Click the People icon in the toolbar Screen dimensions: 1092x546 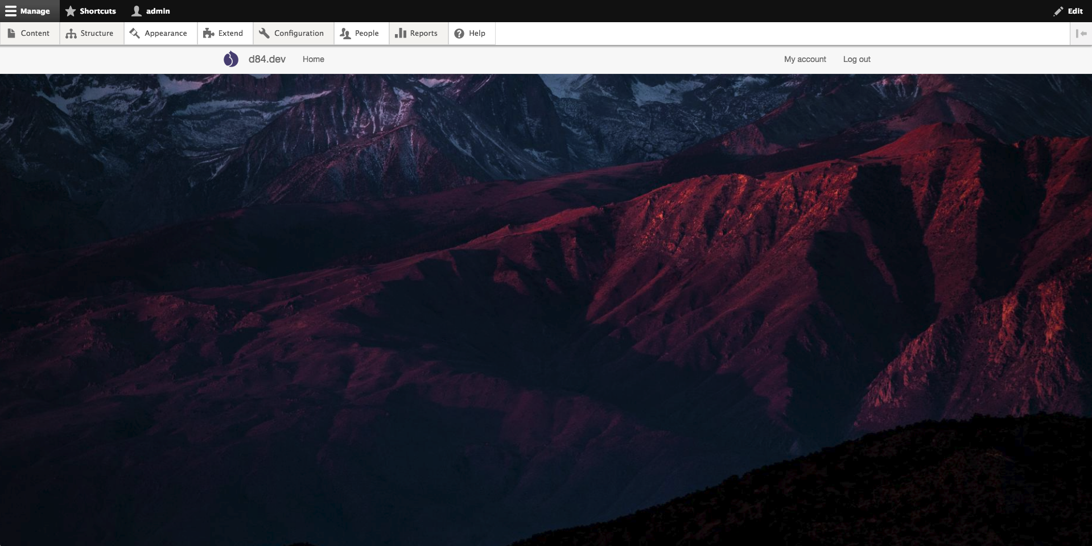point(345,34)
